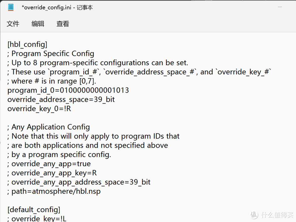Click the '; override_key=!L' line
This screenshot has height=222, width=296.
37,219
